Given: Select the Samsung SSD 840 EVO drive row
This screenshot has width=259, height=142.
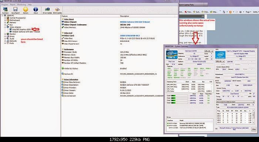Looking at the screenshot, I should (189, 124).
